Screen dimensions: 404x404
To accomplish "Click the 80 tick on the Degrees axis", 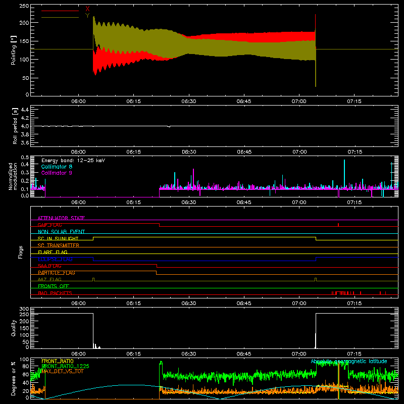I will [26, 367].
